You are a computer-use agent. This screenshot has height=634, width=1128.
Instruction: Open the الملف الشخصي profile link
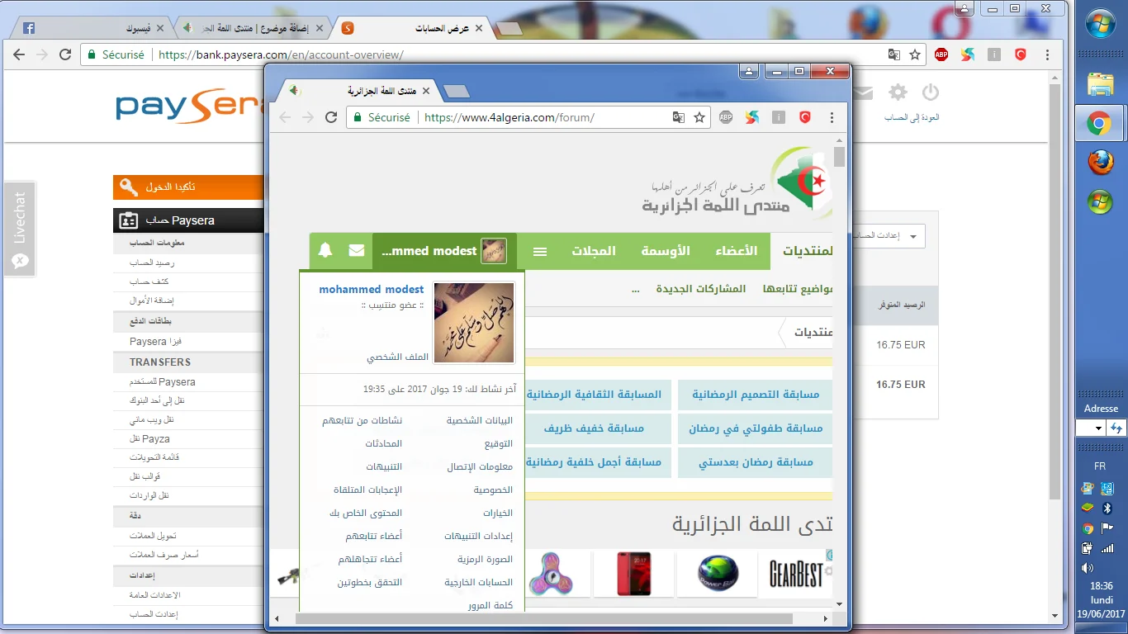[x=397, y=357]
